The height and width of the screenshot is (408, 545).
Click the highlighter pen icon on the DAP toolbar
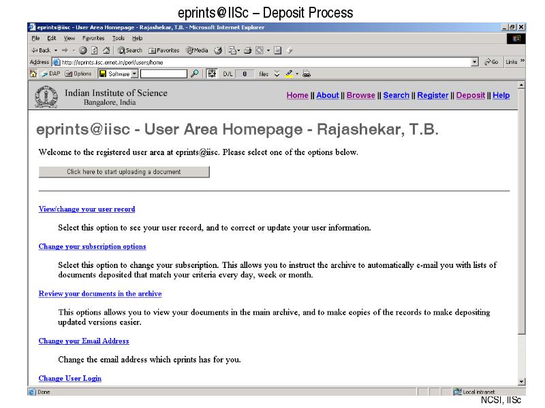[289, 73]
